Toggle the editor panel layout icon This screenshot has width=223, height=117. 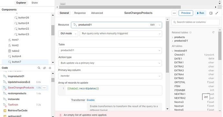pyautogui.click(x=211, y=13)
